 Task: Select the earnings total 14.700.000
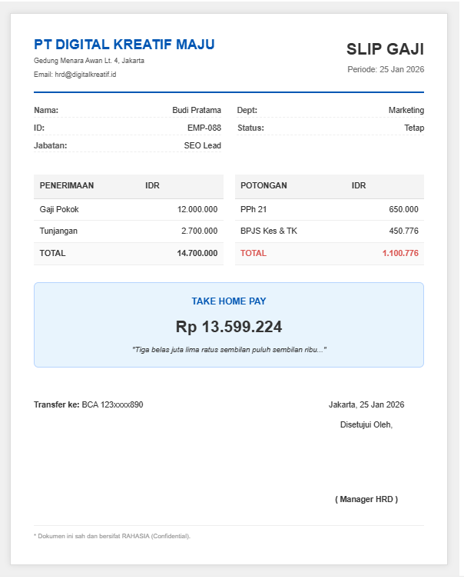[197, 253]
